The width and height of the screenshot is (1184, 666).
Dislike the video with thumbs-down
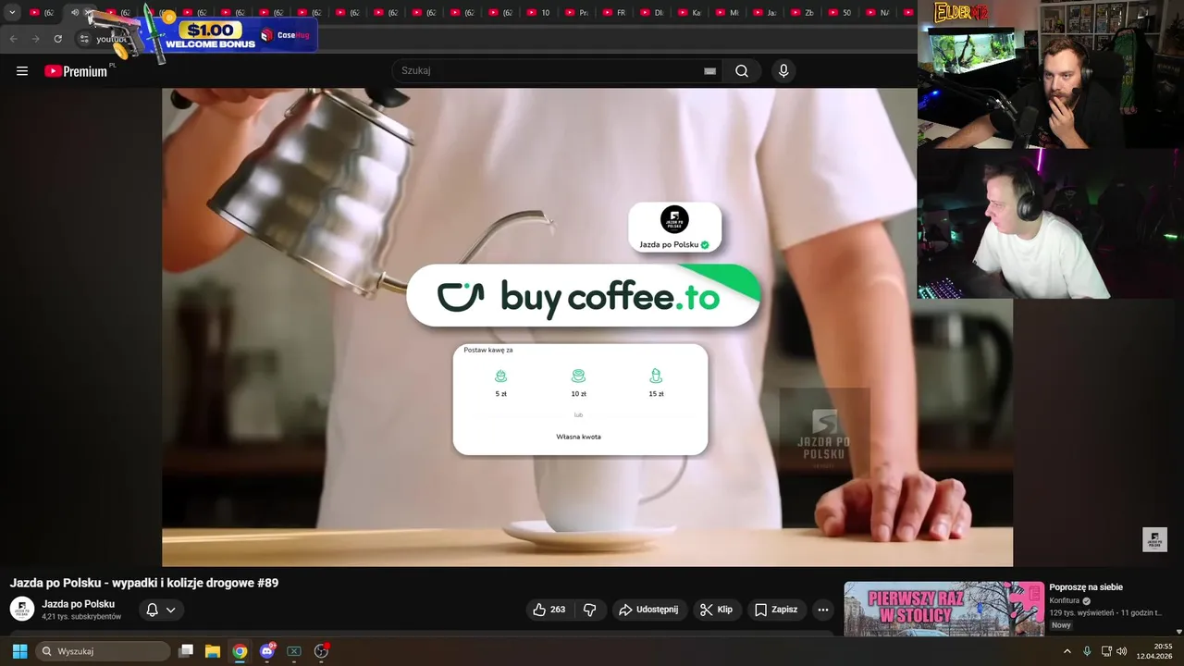[x=590, y=610]
